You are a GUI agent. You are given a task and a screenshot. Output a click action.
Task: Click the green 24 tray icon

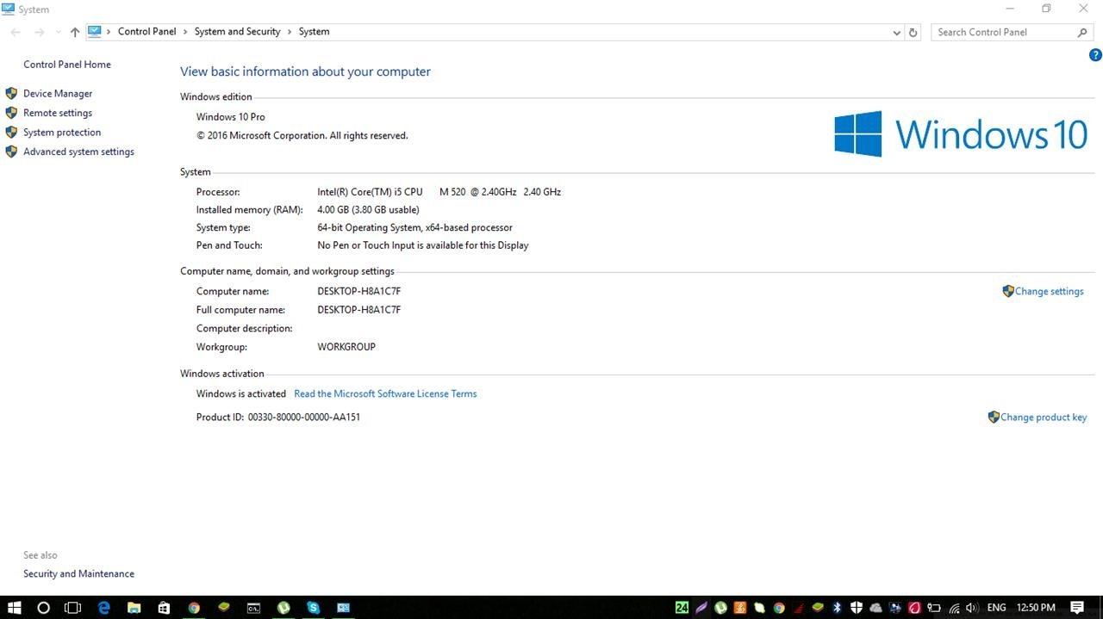(x=682, y=608)
